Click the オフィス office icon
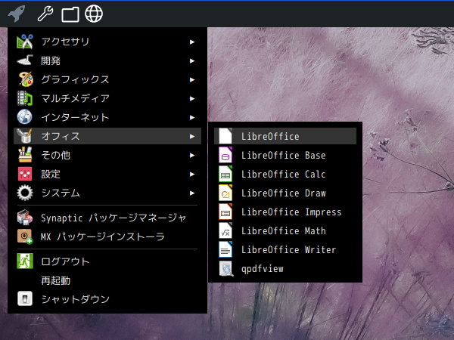454x340 pixels. click(x=25, y=136)
